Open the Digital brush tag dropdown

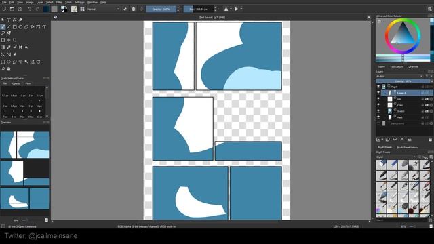click(x=396, y=157)
